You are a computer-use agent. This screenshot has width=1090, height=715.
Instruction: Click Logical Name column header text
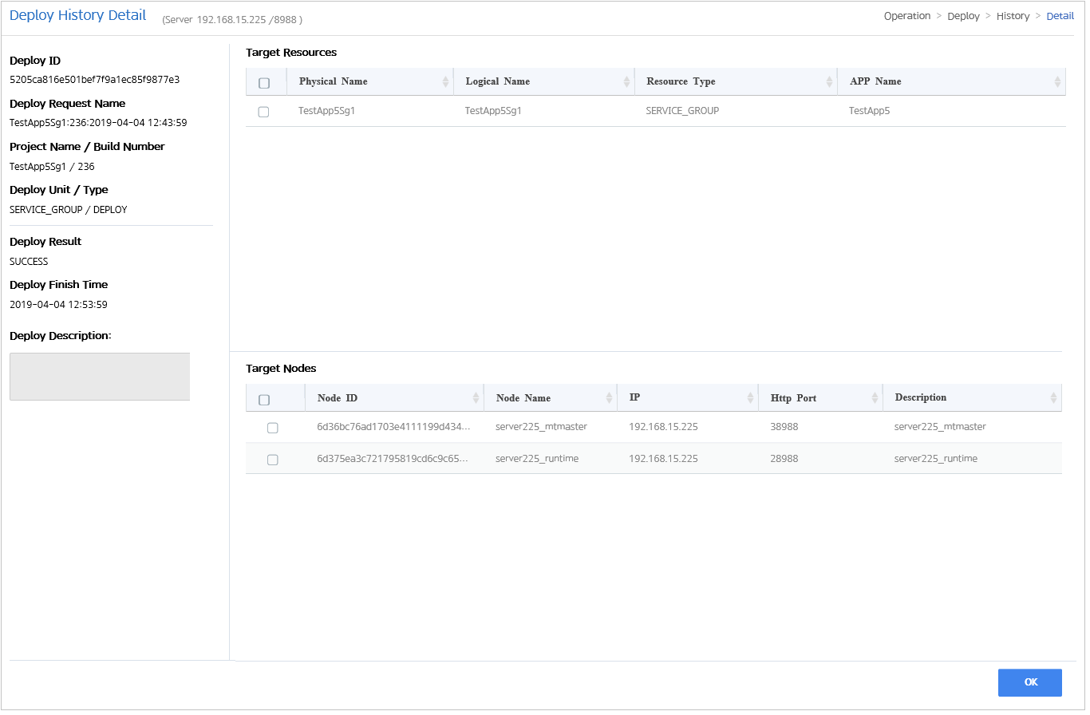coord(497,81)
